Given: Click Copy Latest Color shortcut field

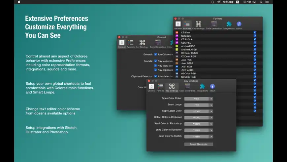Looking at the screenshot, I should [x=197, y=111].
